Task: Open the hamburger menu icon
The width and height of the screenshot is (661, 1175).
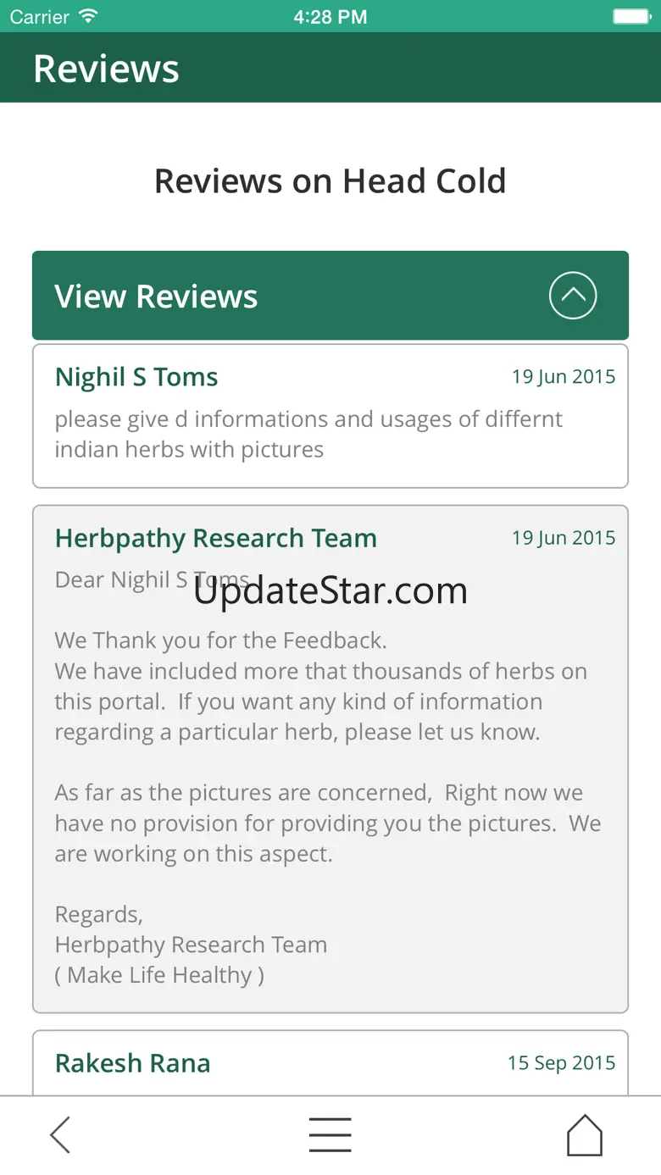Action: (x=330, y=1134)
